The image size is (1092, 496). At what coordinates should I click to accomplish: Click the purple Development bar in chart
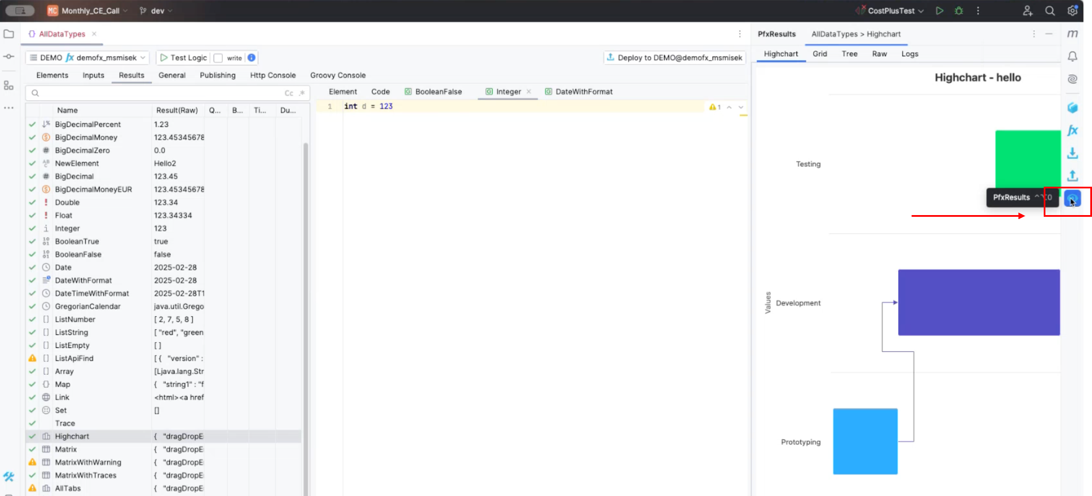pos(978,302)
